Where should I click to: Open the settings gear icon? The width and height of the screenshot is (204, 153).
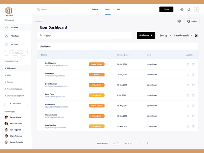pos(182,10)
